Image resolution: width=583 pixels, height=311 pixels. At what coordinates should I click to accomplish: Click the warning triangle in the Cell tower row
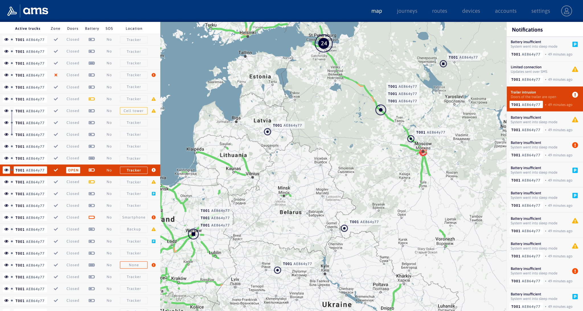(154, 111)
